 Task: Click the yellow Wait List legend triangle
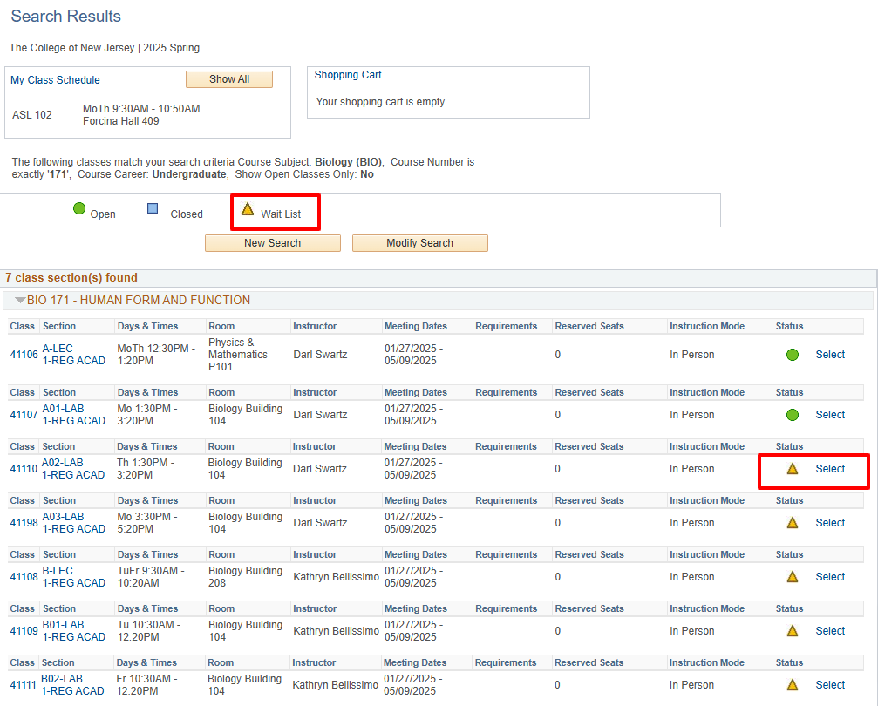tap(248, 209)
